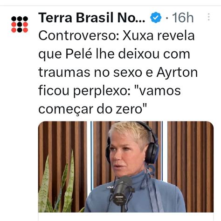Open the three-dot more options menu
Screen dimensions: 221x221
click(208, 17)
